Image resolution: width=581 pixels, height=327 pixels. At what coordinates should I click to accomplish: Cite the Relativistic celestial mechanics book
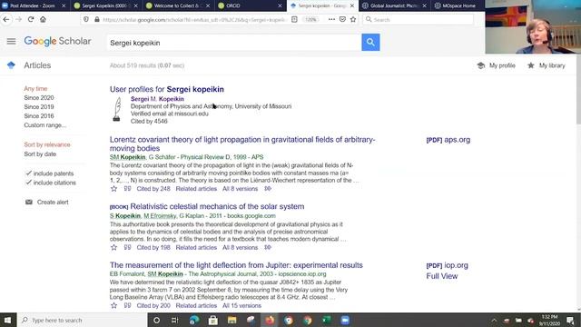127,247
